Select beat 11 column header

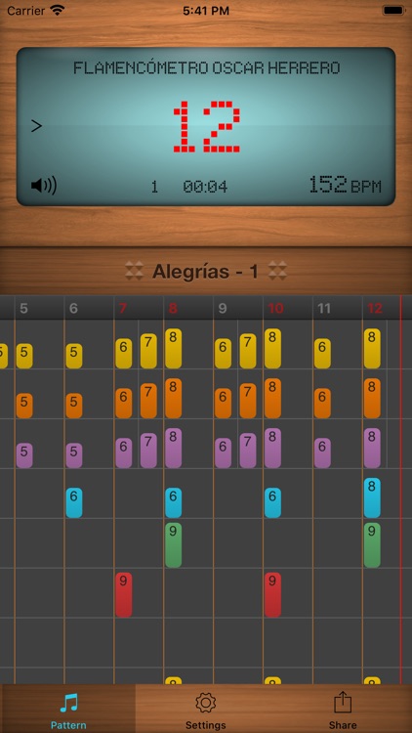pyautogui.click(x=324, y=308)
